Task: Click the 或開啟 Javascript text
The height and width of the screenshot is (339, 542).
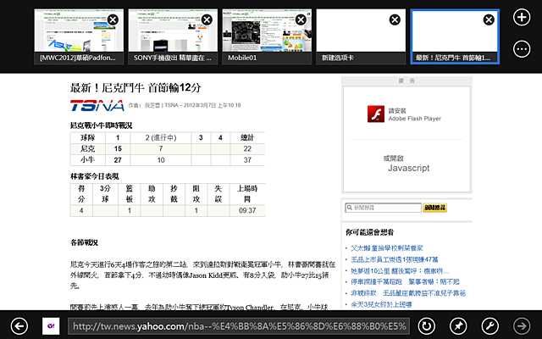Action: coord(406,164)
